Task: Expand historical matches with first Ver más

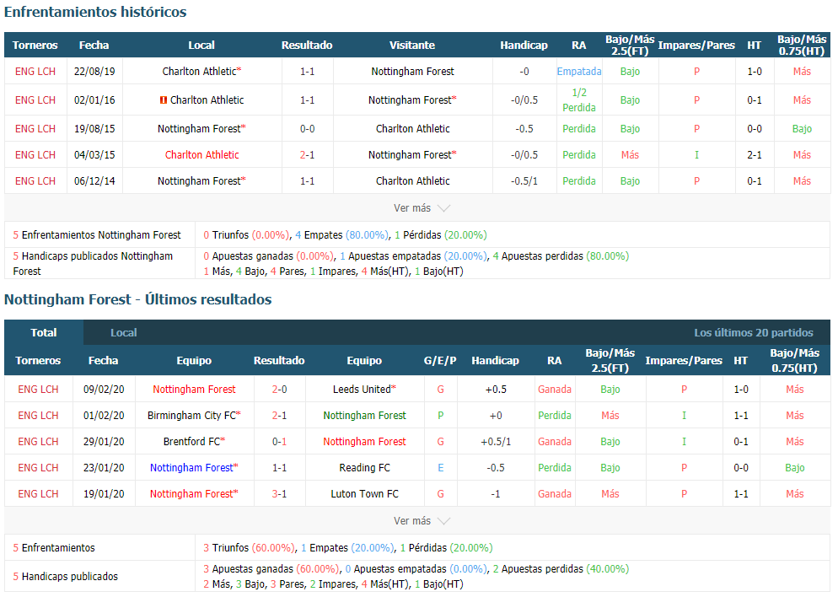Action: [422, 208]
